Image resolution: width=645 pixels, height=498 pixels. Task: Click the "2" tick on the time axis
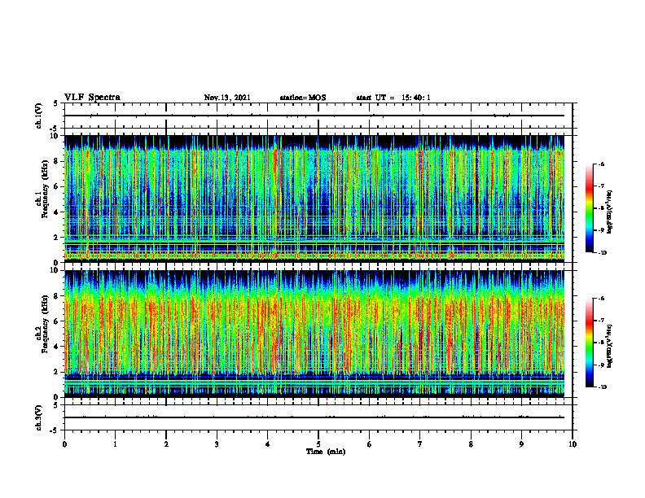click(166, 444)
